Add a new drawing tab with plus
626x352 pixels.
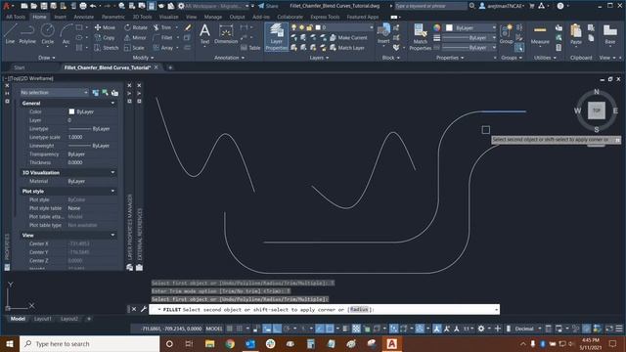tap(170, 67)
